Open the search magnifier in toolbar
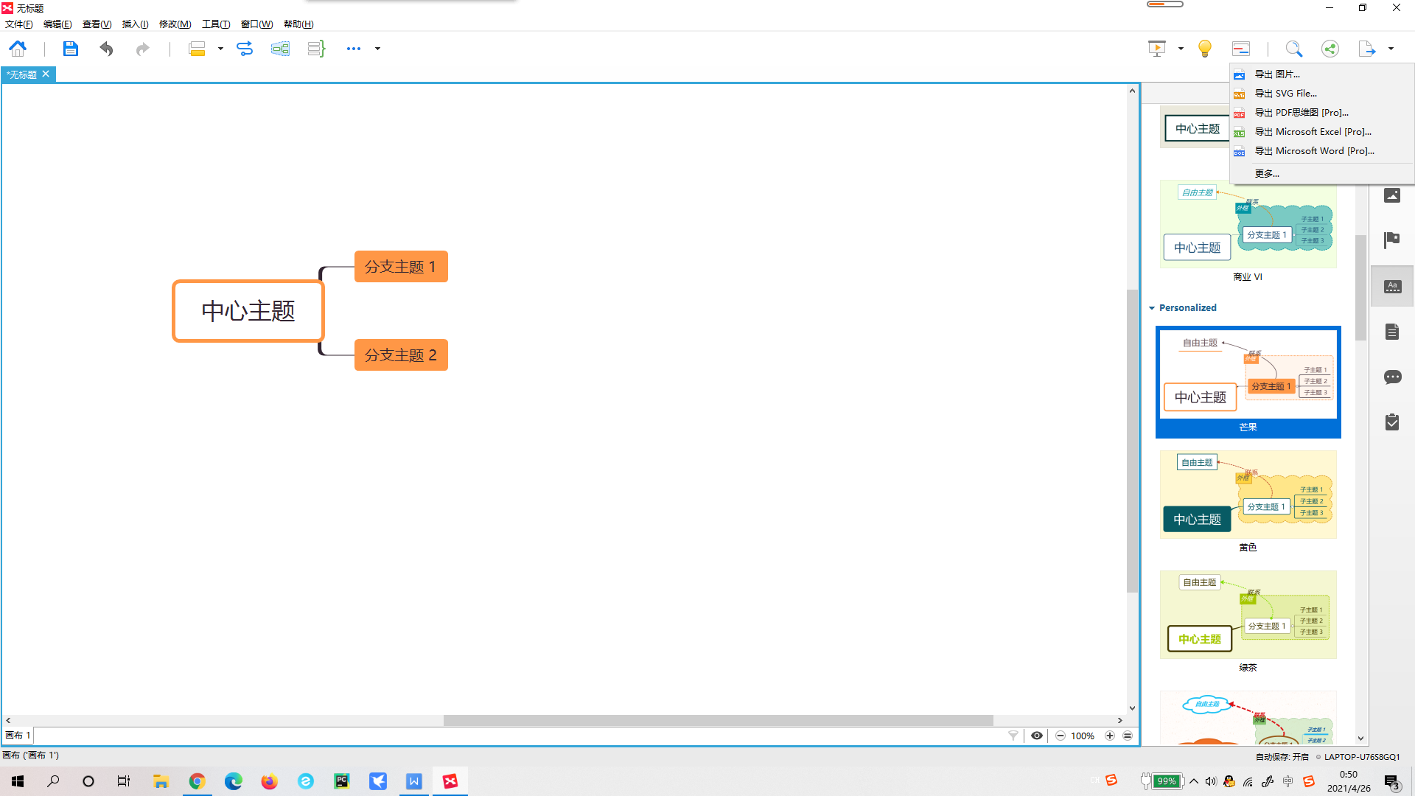Screen dimensions: 1415x796 [x=1293, y=49]
